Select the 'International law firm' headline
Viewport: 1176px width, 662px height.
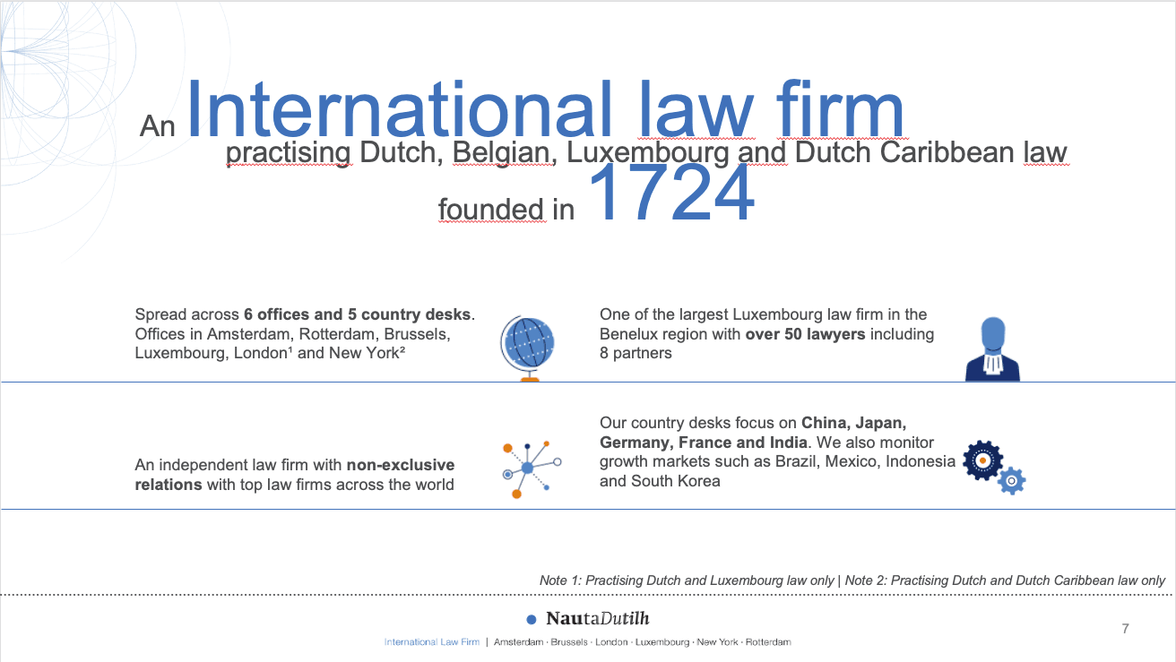(x=545, y=109)
